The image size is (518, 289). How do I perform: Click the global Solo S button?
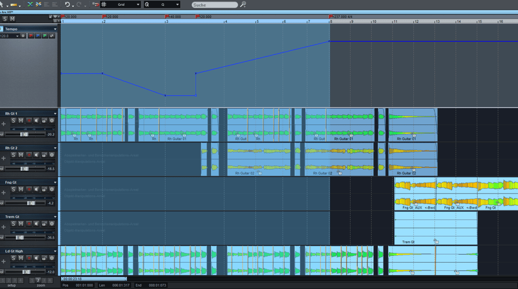pos(5,19)
